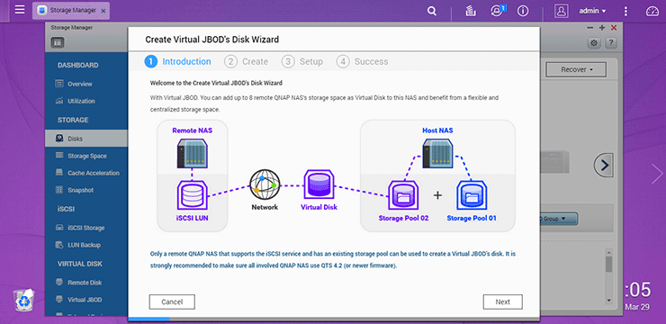
Task: Click the Cancel button
Action: pyautogui.click(x=172, y=301)
